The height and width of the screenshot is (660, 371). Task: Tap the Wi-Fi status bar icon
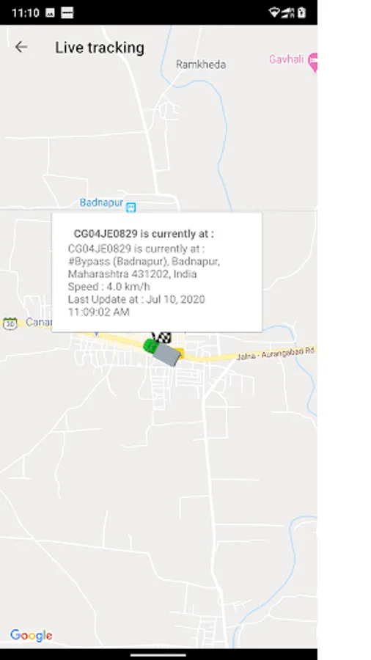click(273, 12)
